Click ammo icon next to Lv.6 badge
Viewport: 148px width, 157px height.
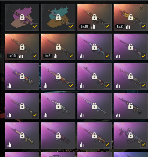tap(56, 56)
